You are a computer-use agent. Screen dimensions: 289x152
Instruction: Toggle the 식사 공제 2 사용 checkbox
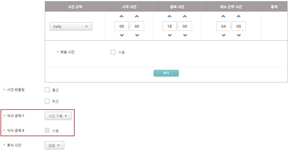click(x=47, y=130)
